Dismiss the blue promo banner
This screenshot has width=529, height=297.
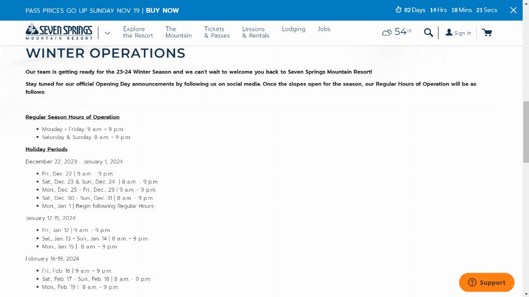pyautogui.click(x=513, y=10)
